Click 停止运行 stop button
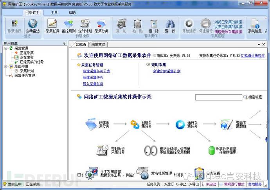This screenshot has height=190, width=270. tap(205, 24)
